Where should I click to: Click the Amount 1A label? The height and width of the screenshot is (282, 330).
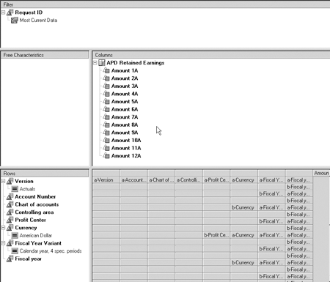click(125, 70)
